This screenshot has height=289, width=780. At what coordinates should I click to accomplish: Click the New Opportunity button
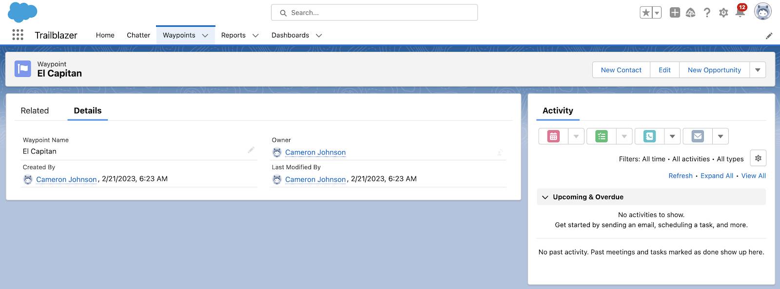pyautogui.click(x=714, y=70)
